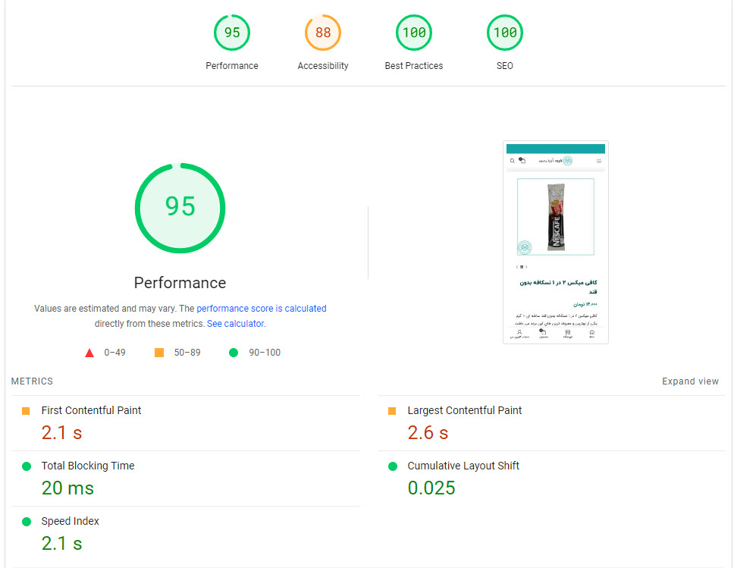This screenshot has width=737, height=568.
Task: Expand the Cumulative Layout Shift metric
Action: click(x=463, y=466)
